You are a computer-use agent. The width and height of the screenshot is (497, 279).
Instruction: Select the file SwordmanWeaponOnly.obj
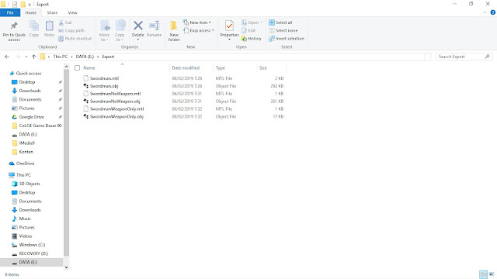pos(116,116)
